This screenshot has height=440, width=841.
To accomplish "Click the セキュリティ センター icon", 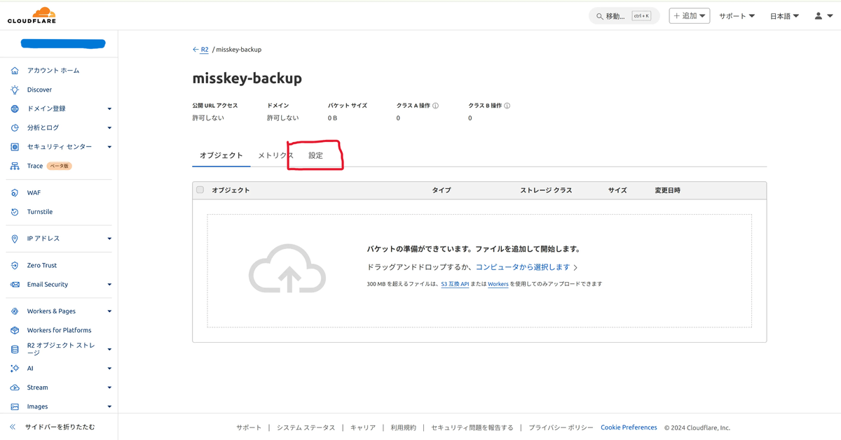I will [x=15, y=147].
